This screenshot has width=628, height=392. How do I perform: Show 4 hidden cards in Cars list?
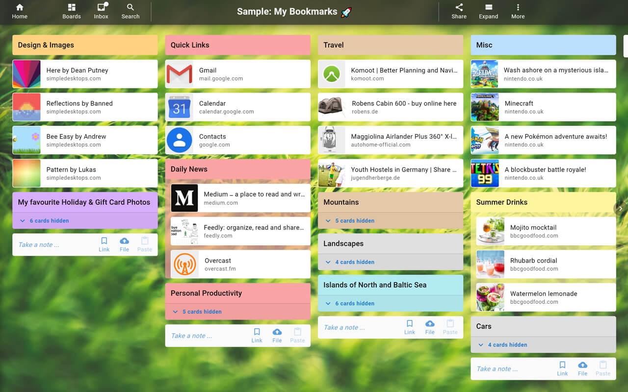click(x=507, y=345)
